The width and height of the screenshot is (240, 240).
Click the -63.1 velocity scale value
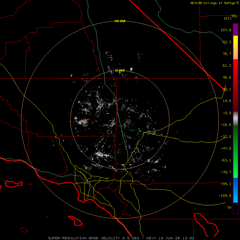click(x=226, y=160)
